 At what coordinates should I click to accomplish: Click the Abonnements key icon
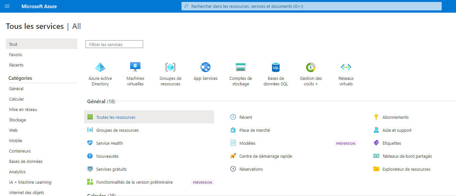(376, 117)
